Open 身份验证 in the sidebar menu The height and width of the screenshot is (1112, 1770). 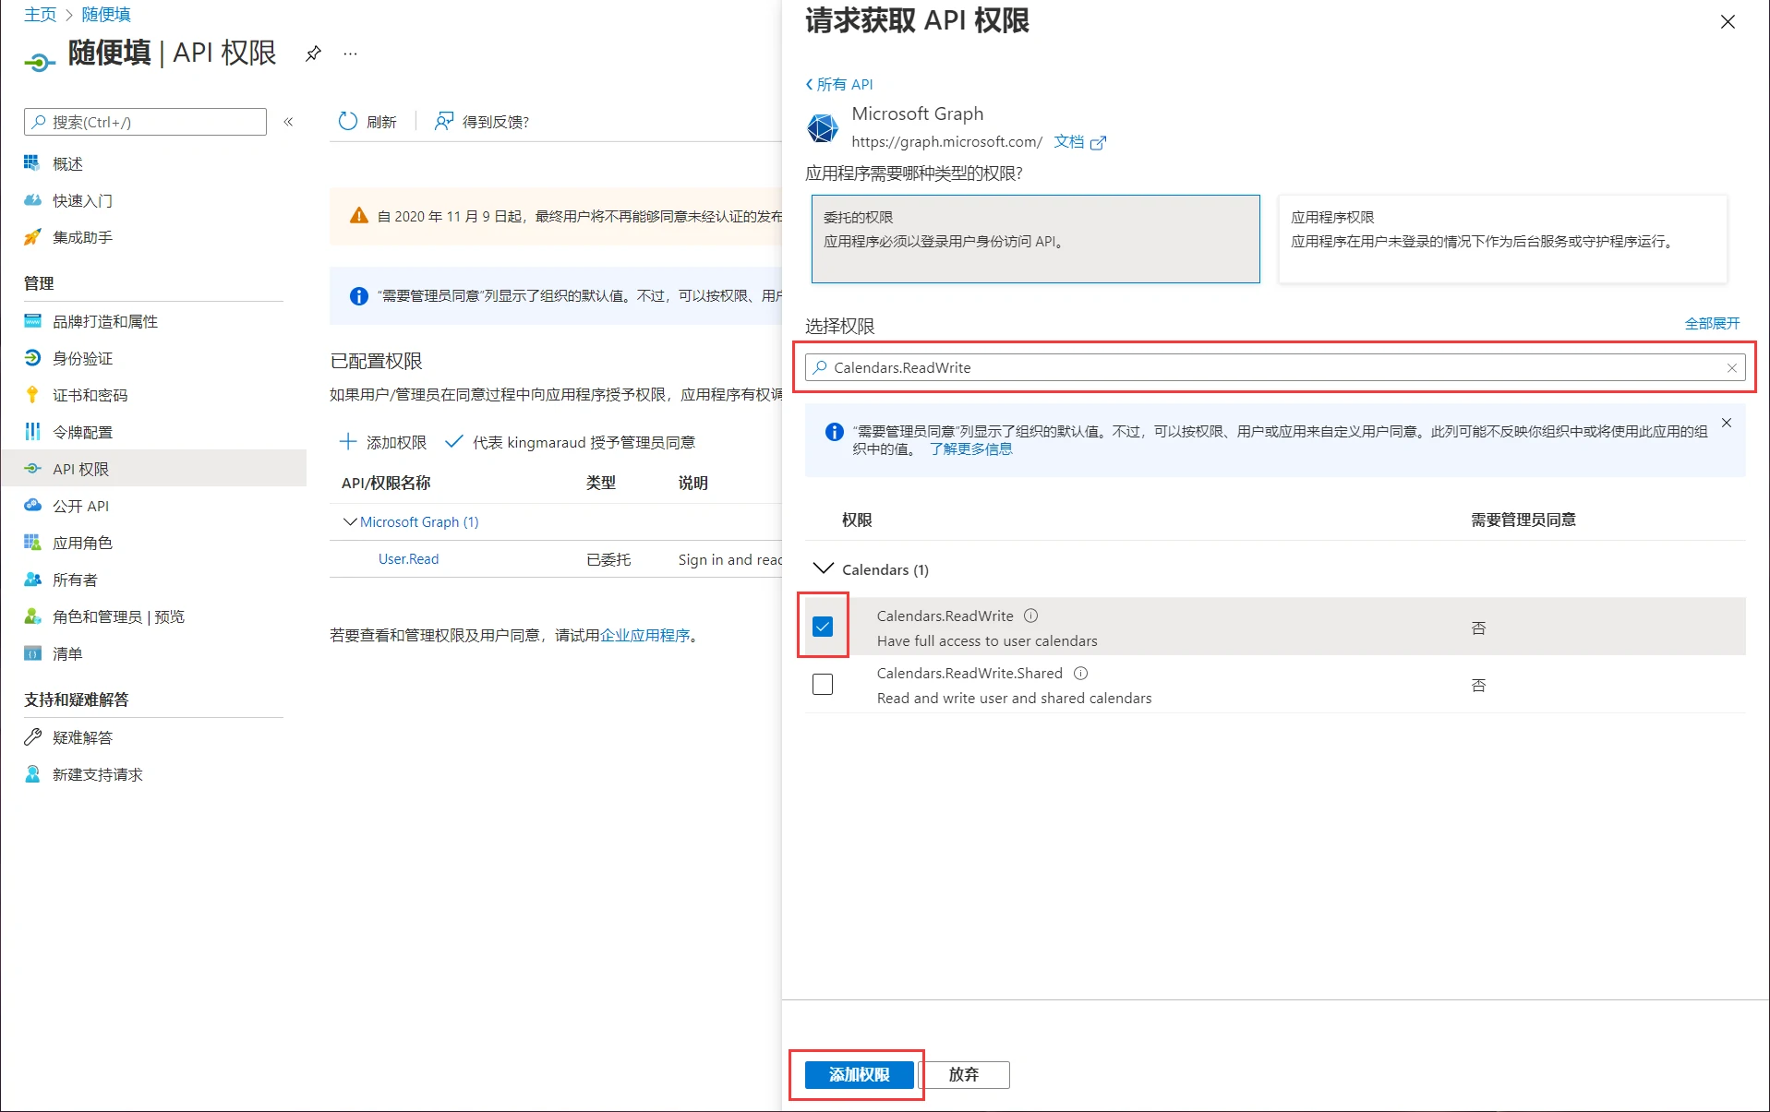pyautogui.click(x=82, y=359)
